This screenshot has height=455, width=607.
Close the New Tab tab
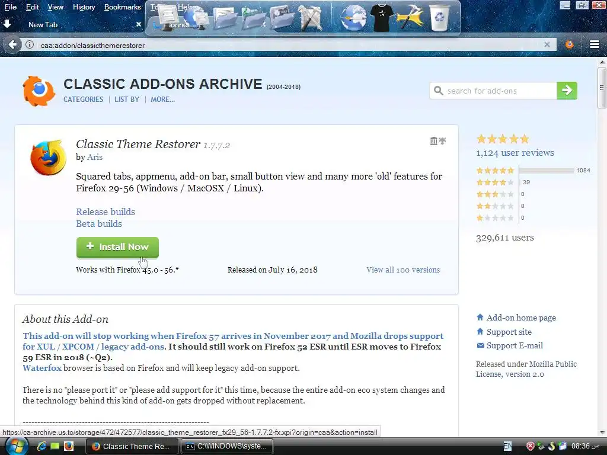pos(139,24)
